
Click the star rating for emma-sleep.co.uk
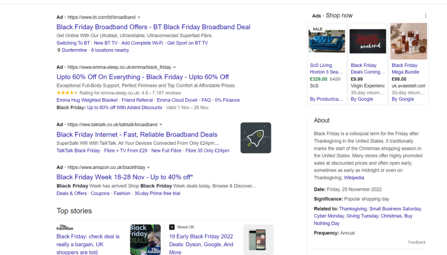67,93
